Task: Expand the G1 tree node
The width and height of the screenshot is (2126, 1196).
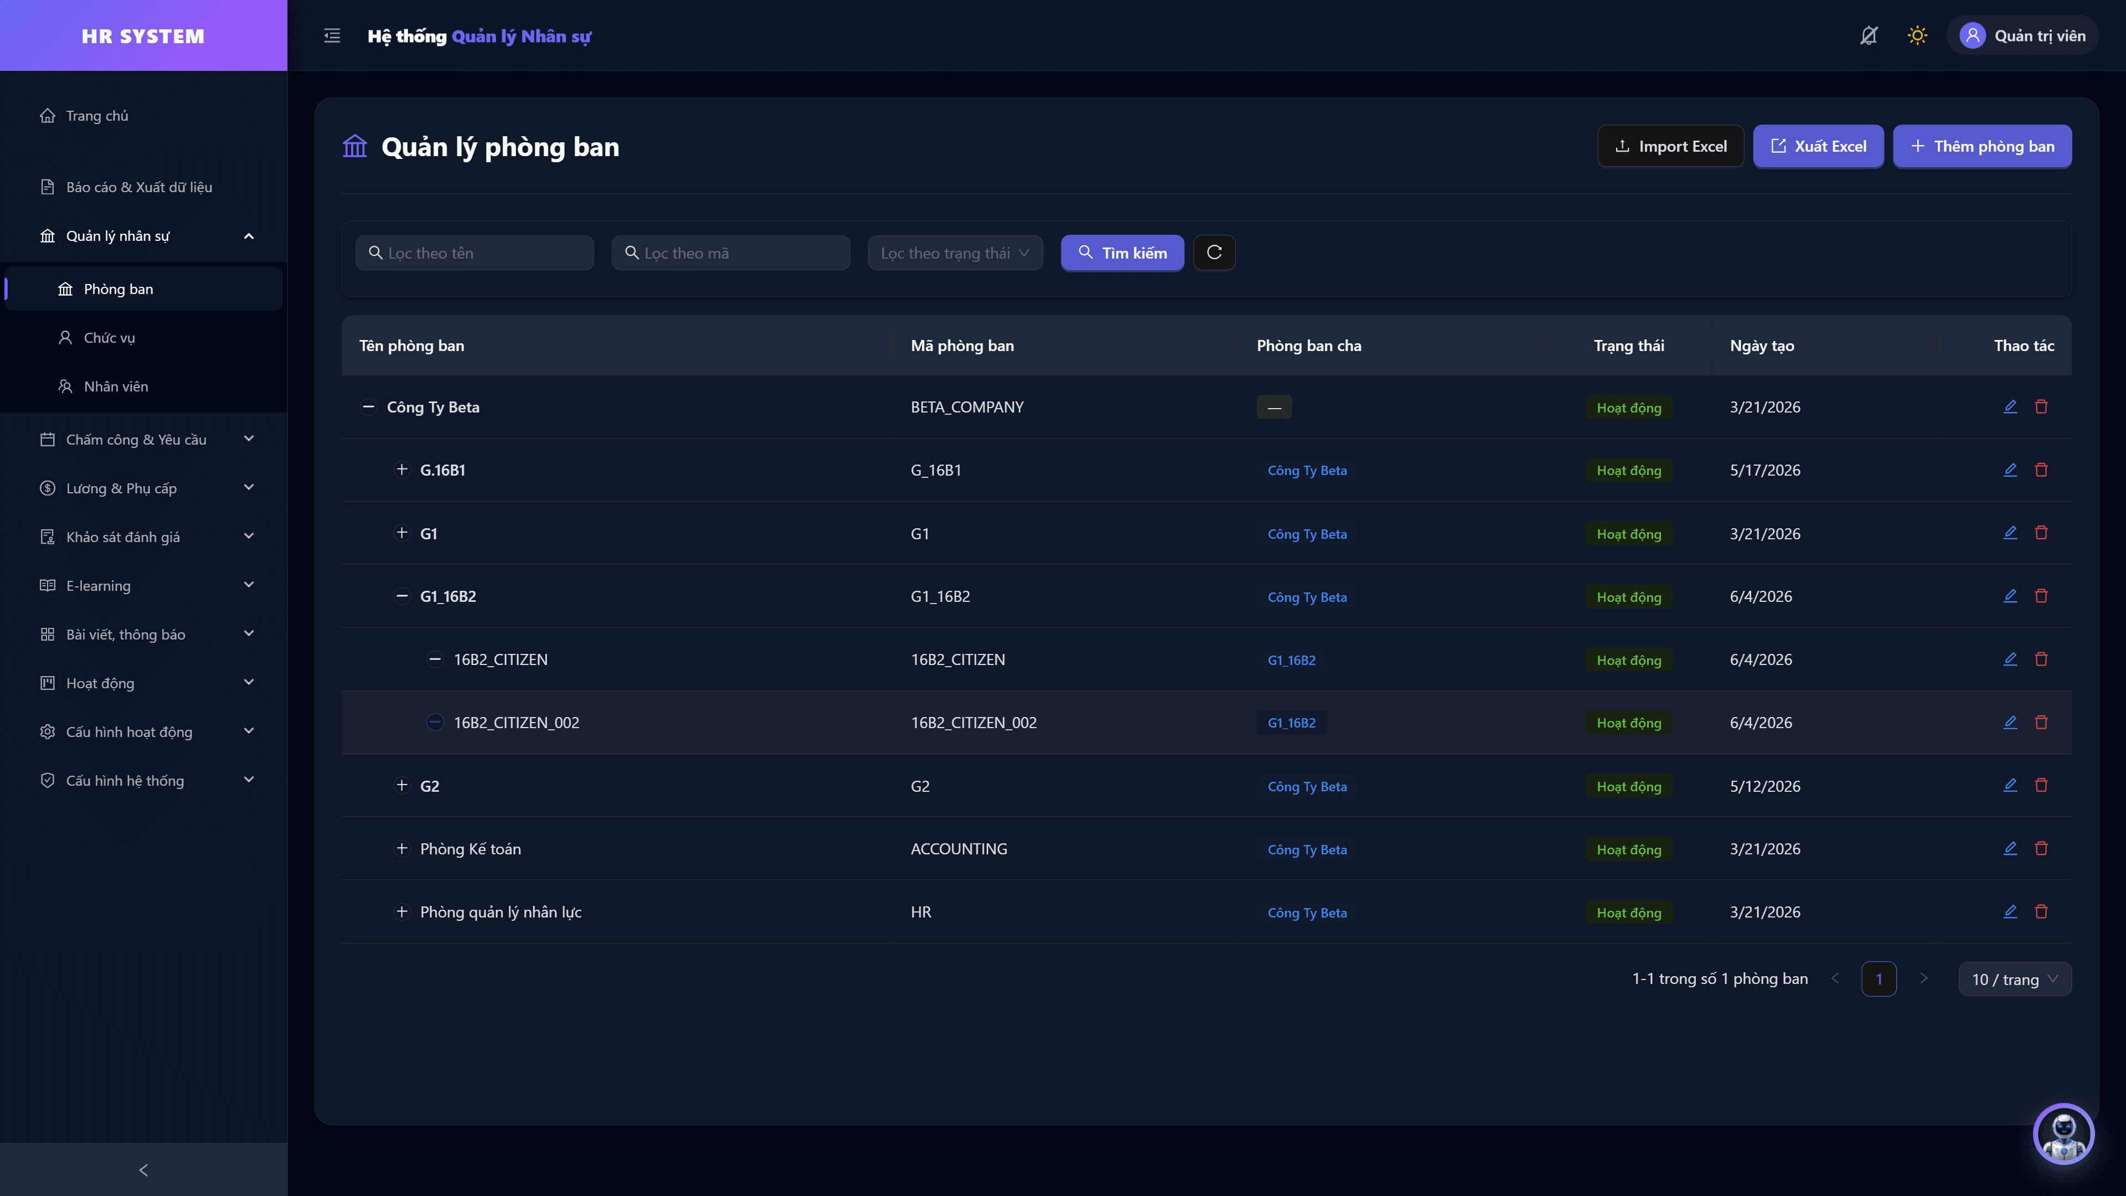Action: coord(402,533)
